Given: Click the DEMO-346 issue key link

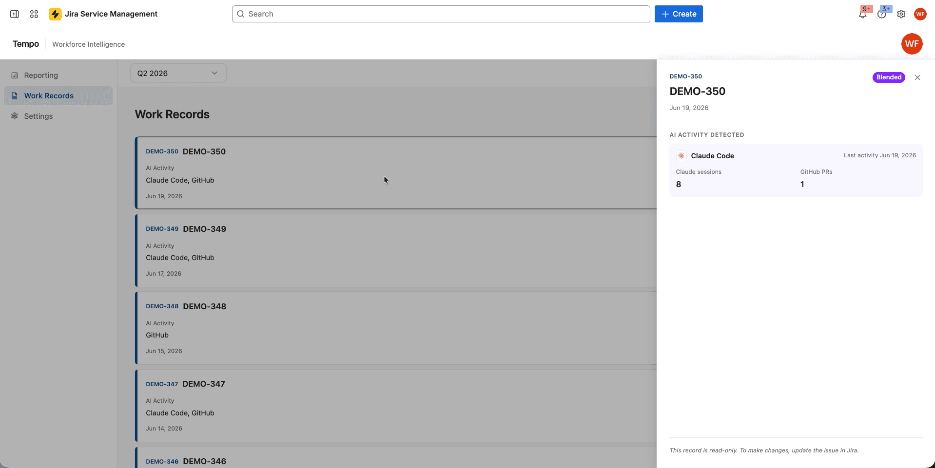Looking at the screenshot, I should point(162,462).
